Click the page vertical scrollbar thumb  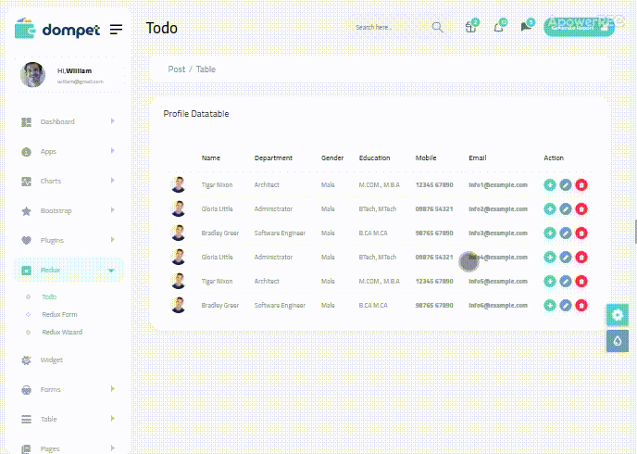point(635,232)
